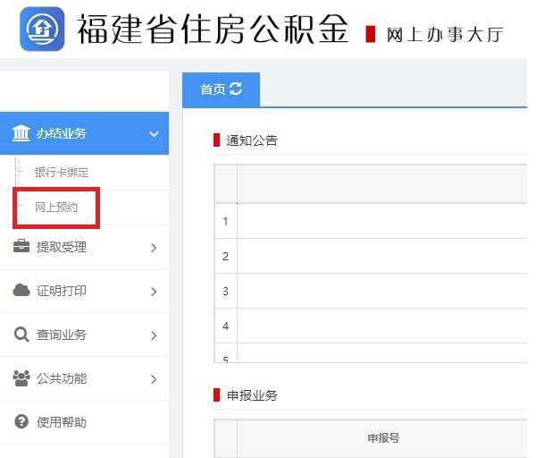Open the 使用帮助 help link
Screen dimensions: 536x458
coord(62,422)
